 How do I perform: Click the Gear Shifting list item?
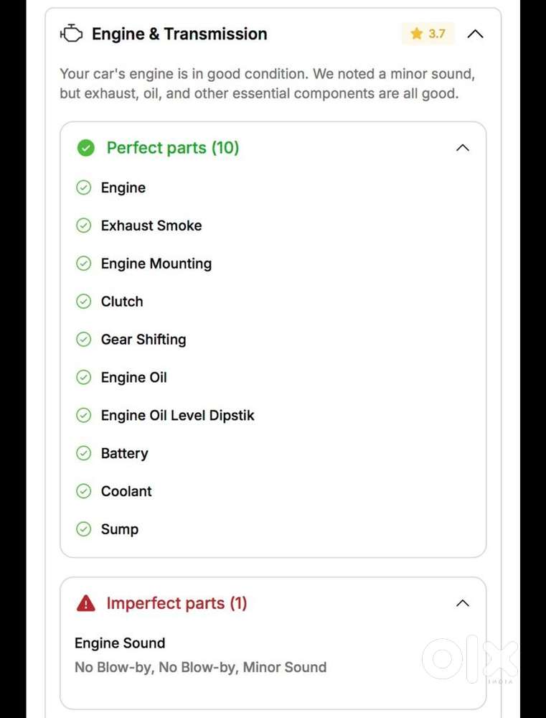point(143,340)
